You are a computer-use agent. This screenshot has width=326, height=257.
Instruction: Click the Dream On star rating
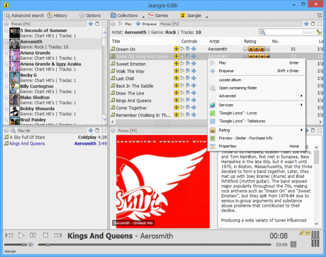[256, 49]
